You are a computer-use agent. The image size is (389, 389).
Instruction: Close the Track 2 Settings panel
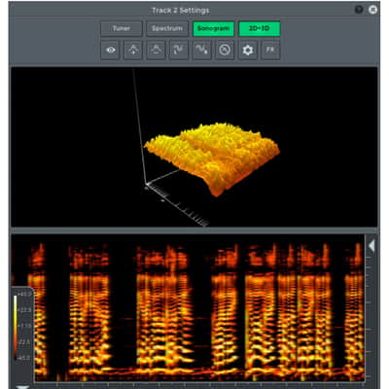point(372,10)
